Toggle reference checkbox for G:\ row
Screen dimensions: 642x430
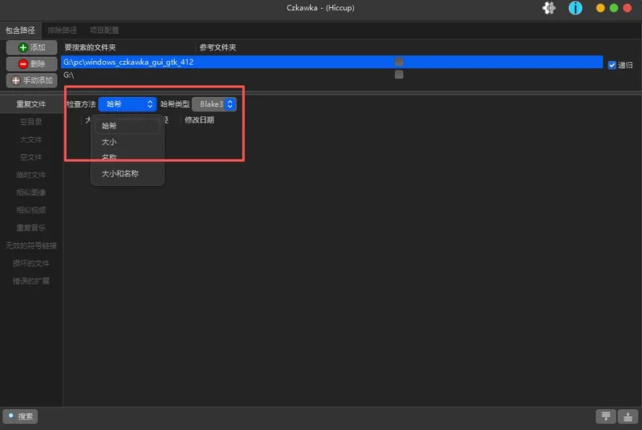tap(399, 75)
